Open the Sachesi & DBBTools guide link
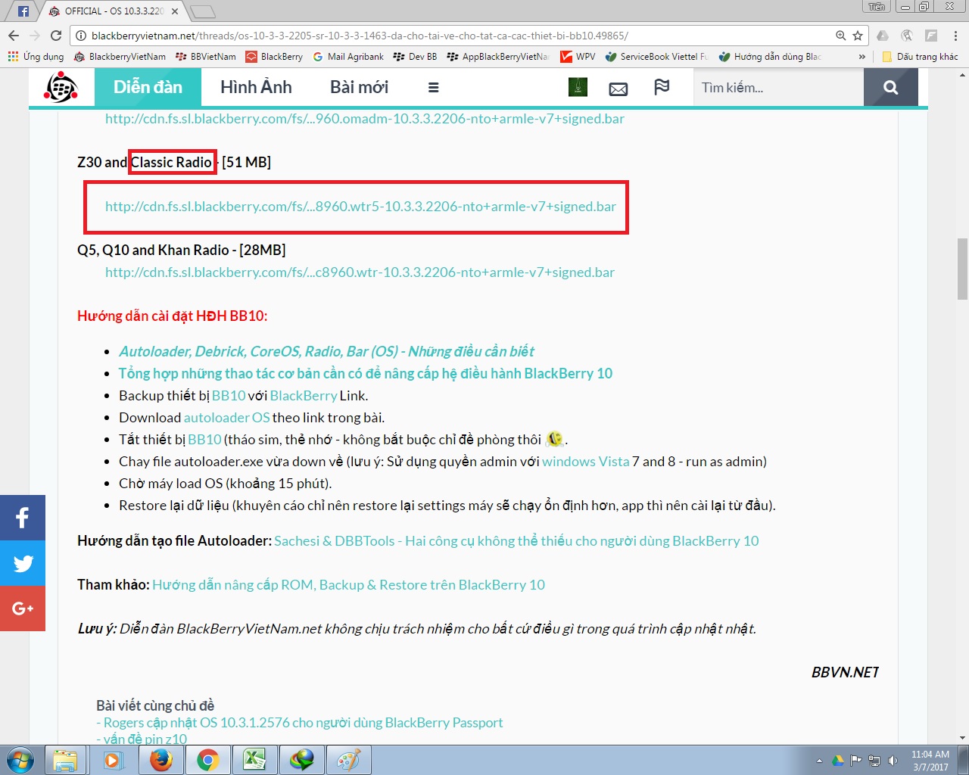The image size is (969, 775). coord(516,541)
